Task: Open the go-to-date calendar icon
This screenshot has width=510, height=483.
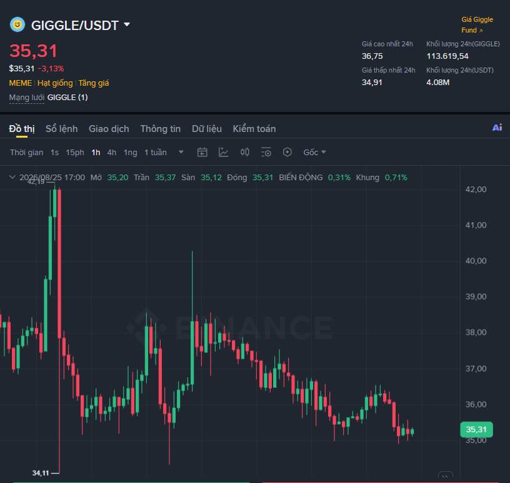Action: pyautogui.click(x=202, y=152)
